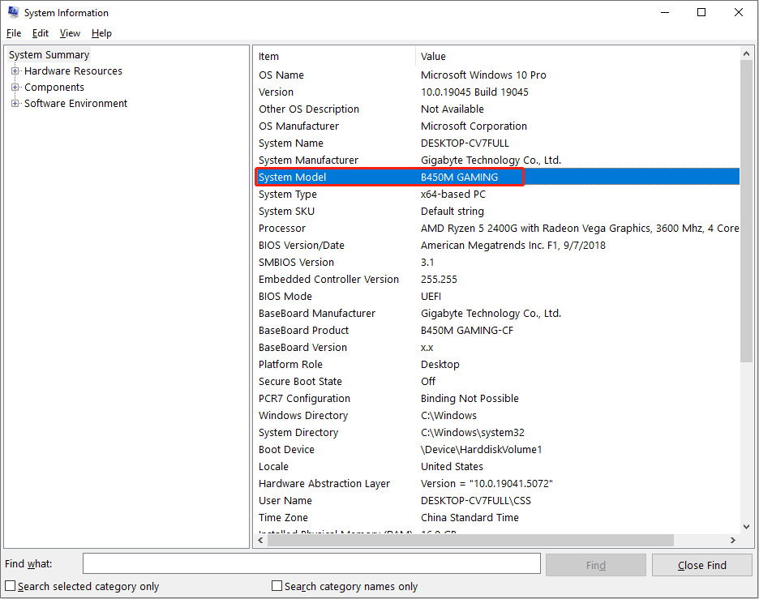Click the vertical scrollbar down arrow
Image resolution: width=759 pixels, height=599 pixels.
747,527
